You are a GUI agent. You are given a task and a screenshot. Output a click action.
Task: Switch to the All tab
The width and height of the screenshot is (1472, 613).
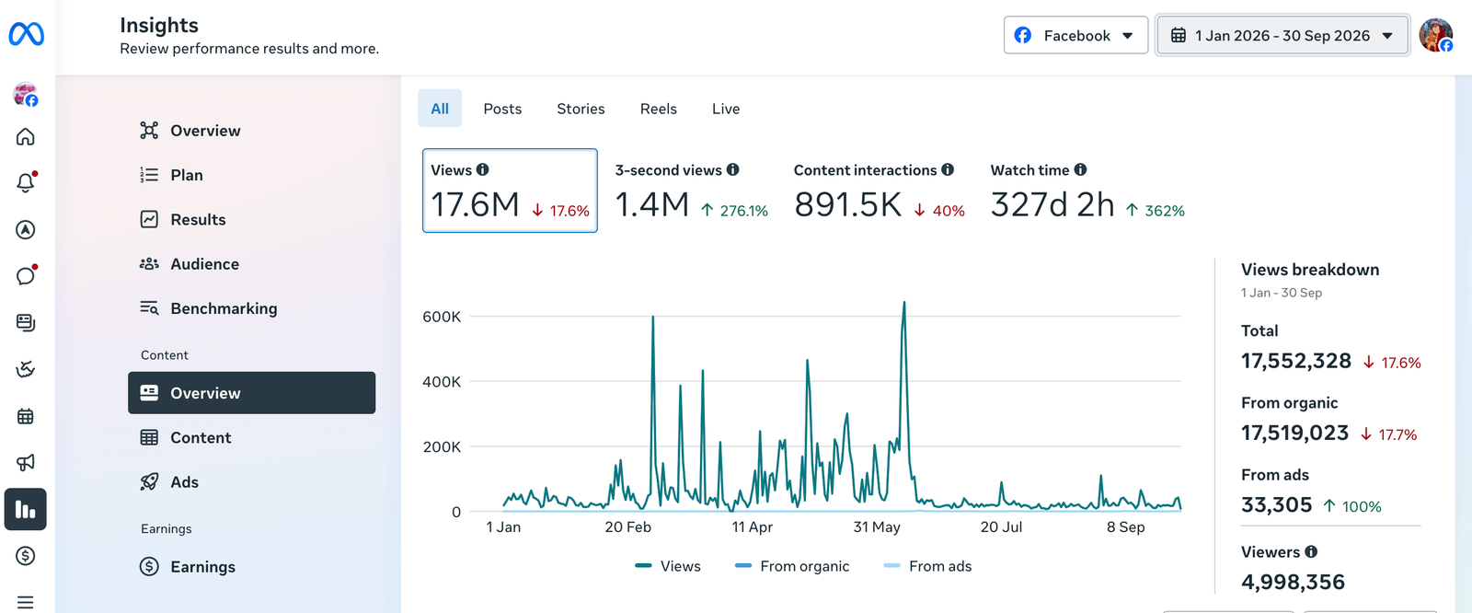click(440, 109)
